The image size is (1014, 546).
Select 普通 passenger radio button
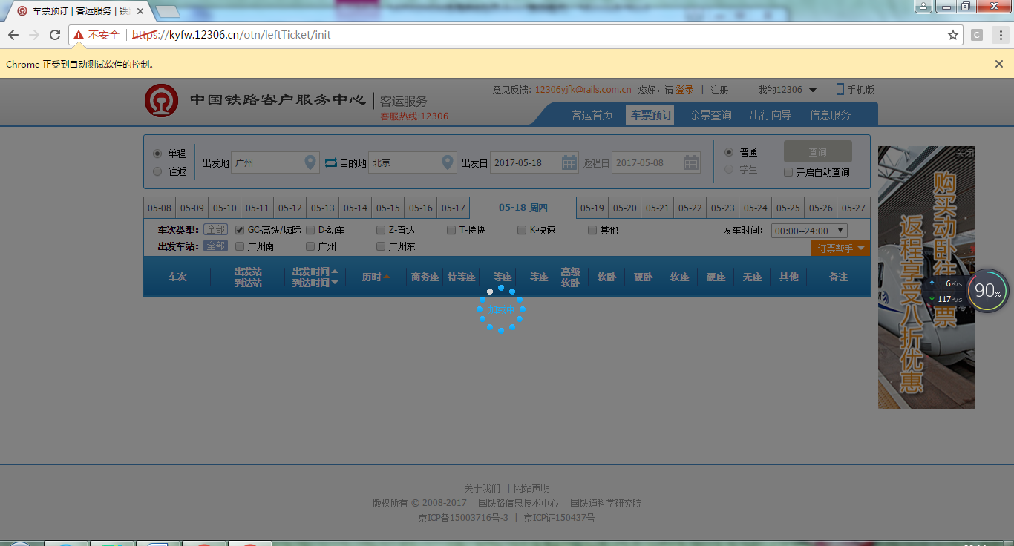(729, 152)
